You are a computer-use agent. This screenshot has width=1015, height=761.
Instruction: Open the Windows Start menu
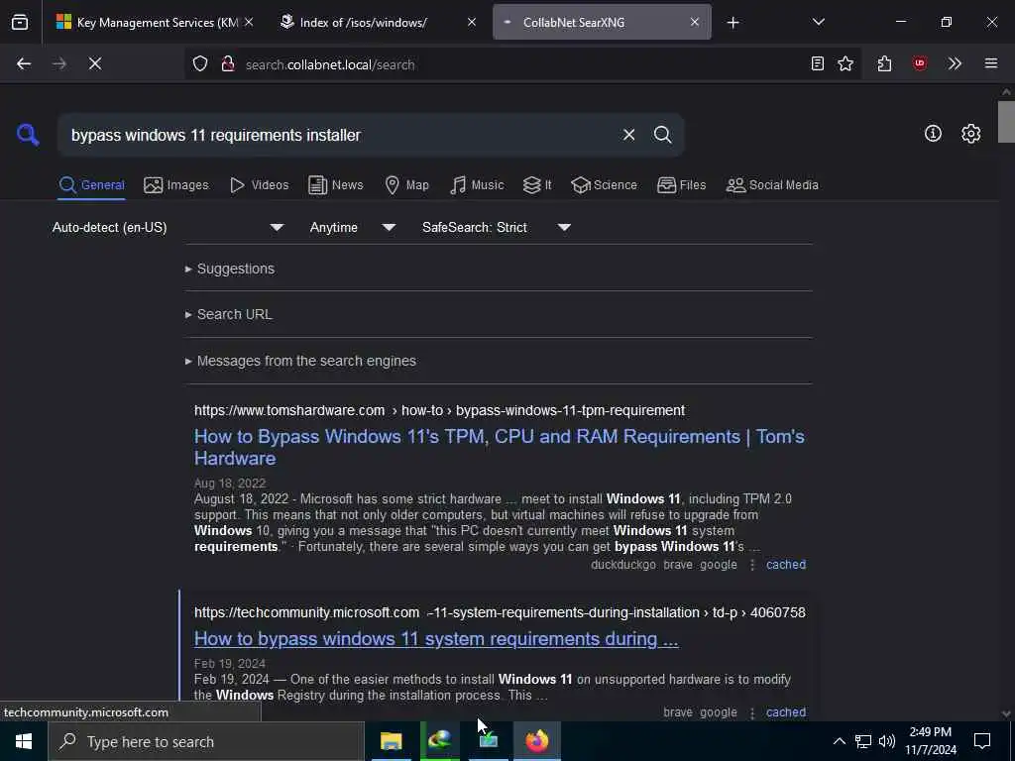24,741
